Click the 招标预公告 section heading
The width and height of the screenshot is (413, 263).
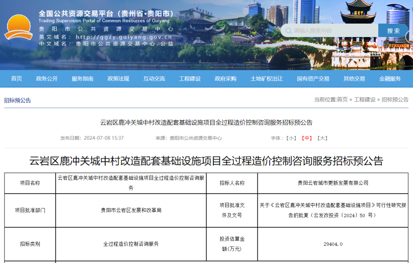click(x=17, y=100)
